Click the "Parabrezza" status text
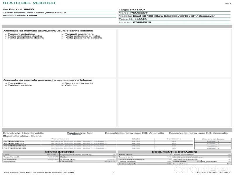Screen dimensions: 234x175 click(x=80, y=133)
